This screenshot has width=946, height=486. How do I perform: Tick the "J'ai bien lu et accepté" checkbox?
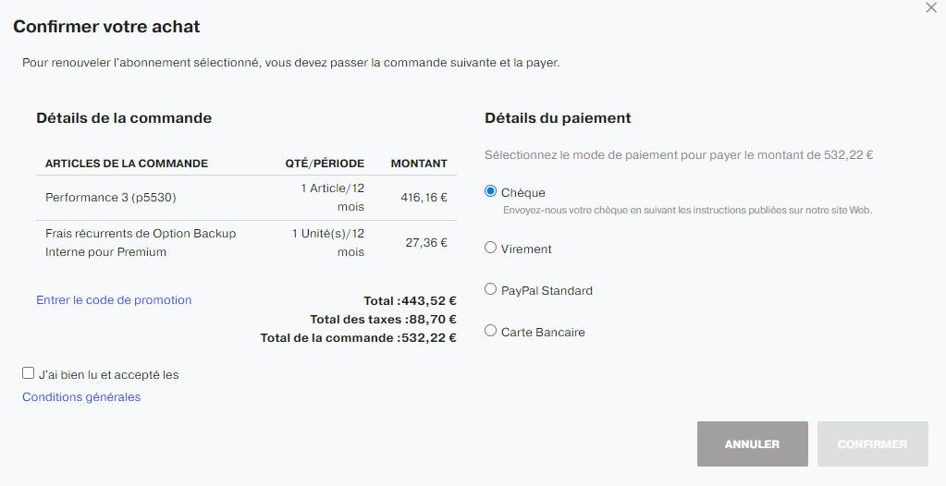tap(29, 373)
